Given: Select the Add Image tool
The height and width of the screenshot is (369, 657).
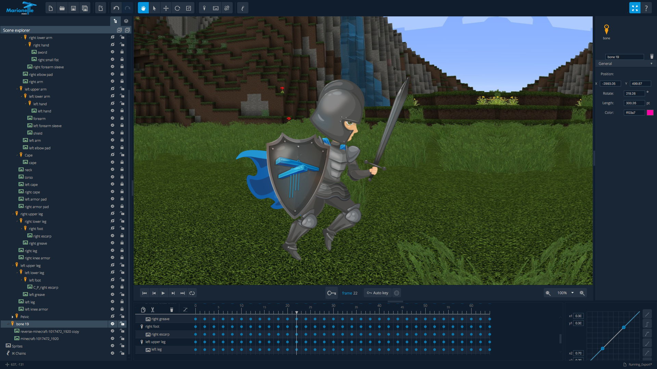Looking at the screenshot, I should [216, 8].
